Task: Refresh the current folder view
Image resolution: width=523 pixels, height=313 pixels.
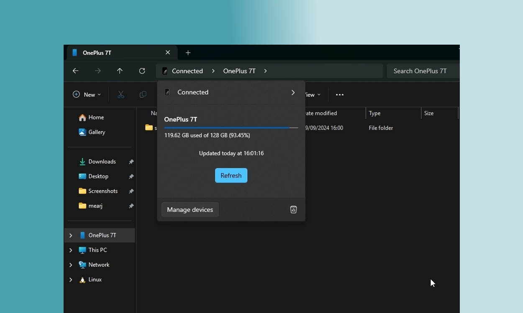Action: tap(142, 71)
